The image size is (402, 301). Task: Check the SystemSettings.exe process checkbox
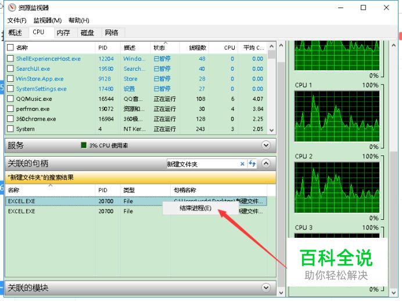click(10, 89)
